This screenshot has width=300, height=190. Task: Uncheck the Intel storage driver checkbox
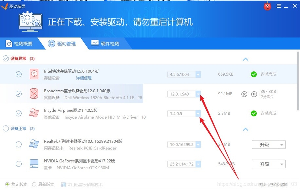pos(19,74)
